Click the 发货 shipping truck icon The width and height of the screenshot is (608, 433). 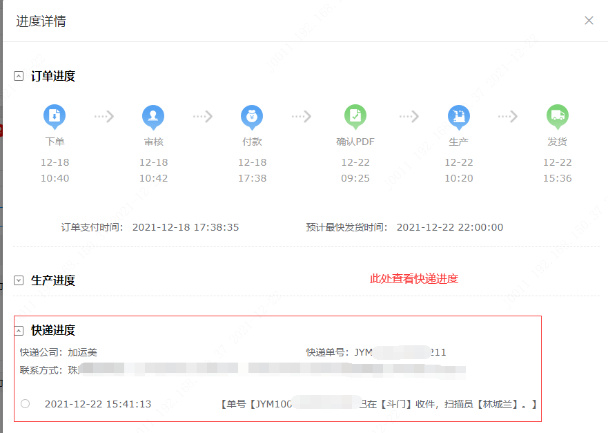[x=557, y=117]
